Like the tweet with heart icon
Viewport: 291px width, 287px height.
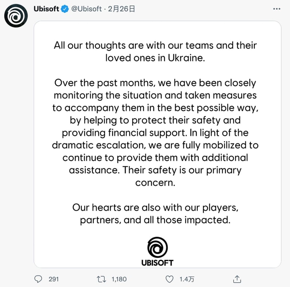coord(169,279)
